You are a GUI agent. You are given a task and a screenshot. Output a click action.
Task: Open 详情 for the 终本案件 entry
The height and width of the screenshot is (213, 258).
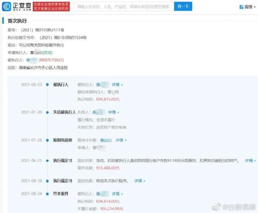pos(117,194)
